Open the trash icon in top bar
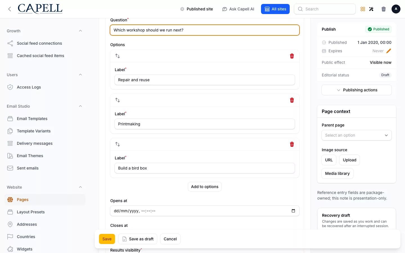This screenshot has height=253, width=405. click(384, 9)
